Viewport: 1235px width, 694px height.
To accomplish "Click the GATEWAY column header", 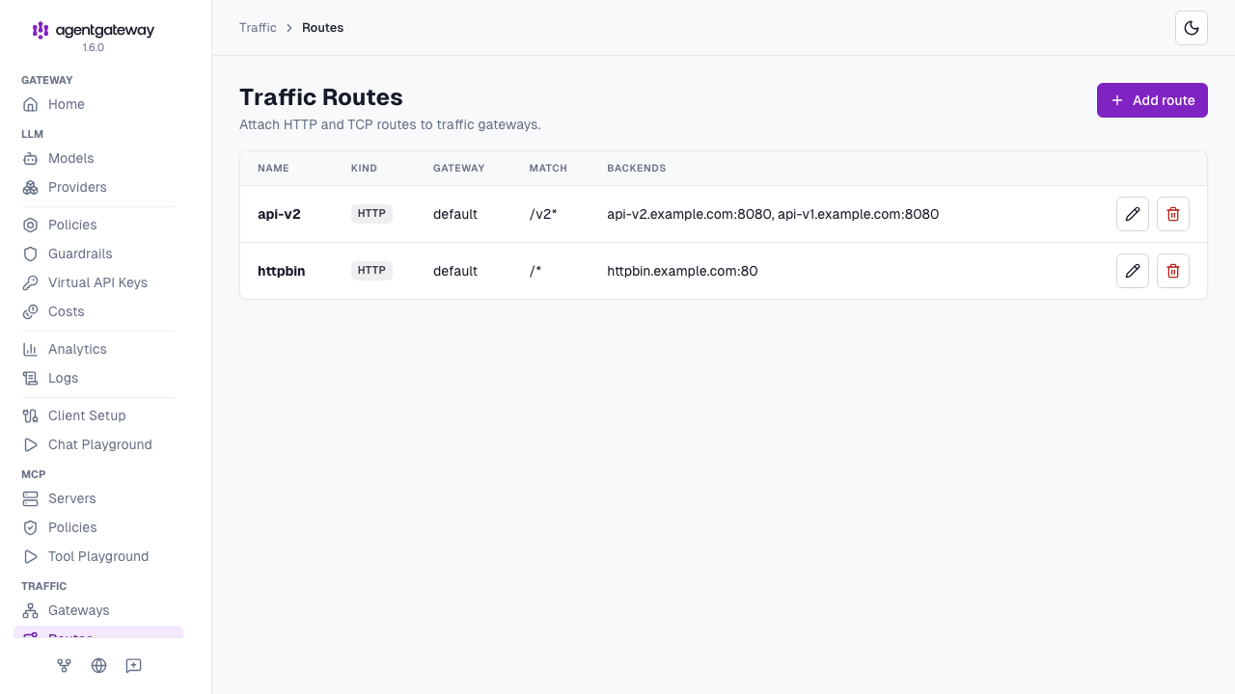I will click(x=458, y=168).
